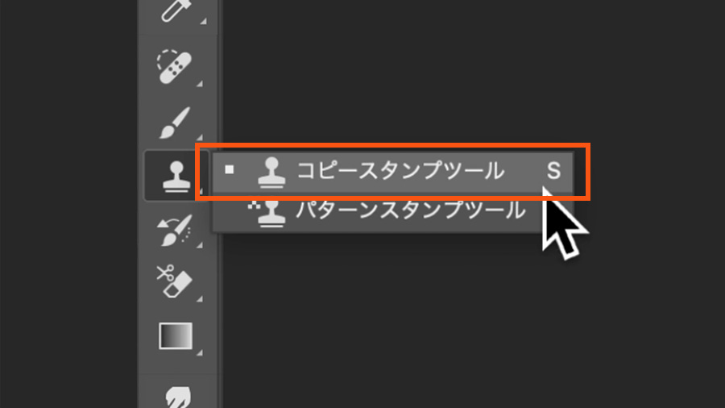Viewport: 725px width, 408px height.
Task: Select the Background Eraser tool icon
Action: tap(174, 281)
